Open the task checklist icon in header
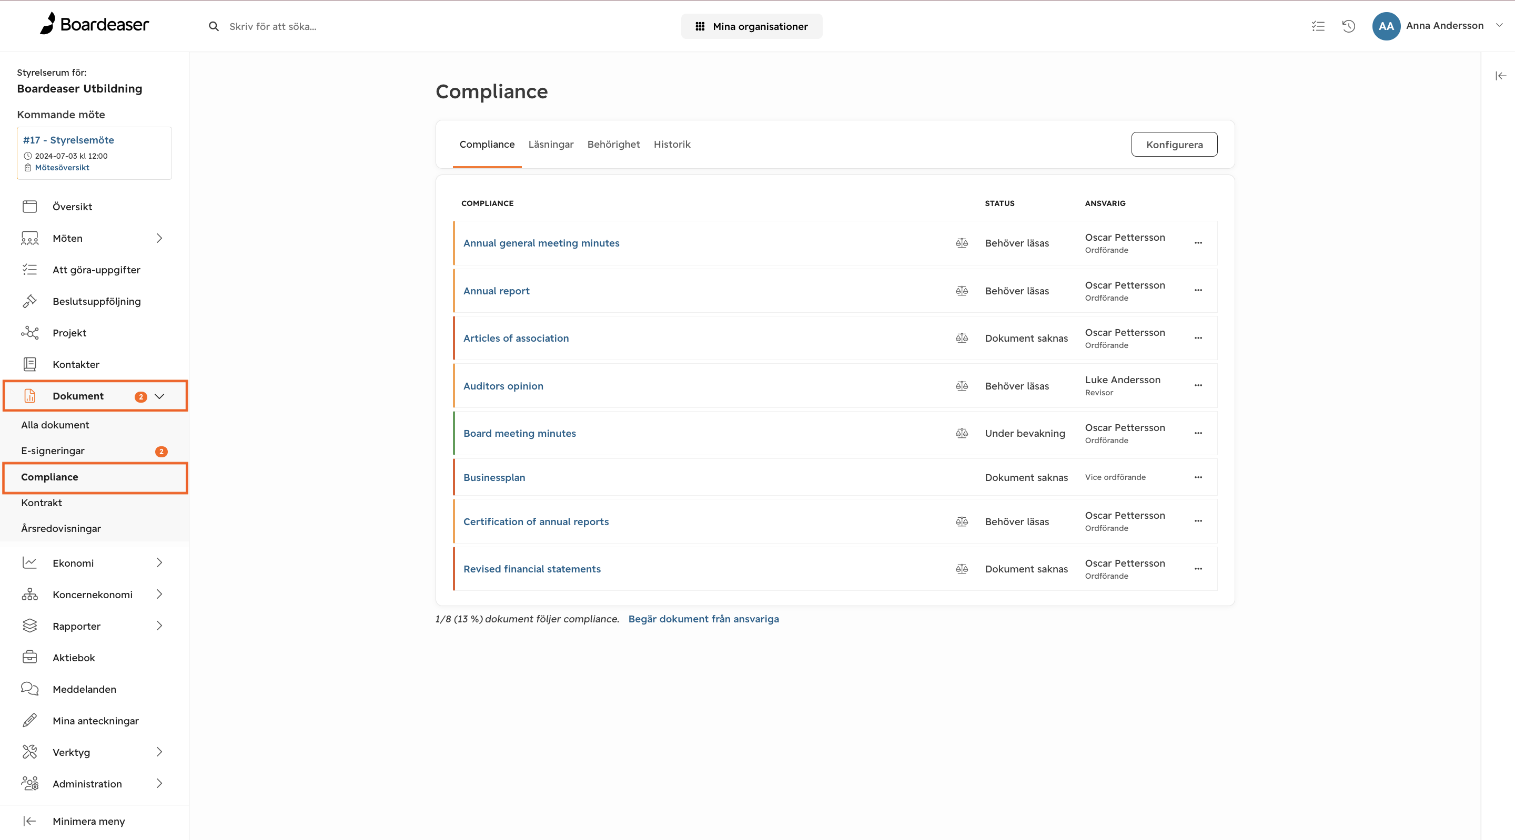Screen dimensions: 1515x840 (1318, 26)
